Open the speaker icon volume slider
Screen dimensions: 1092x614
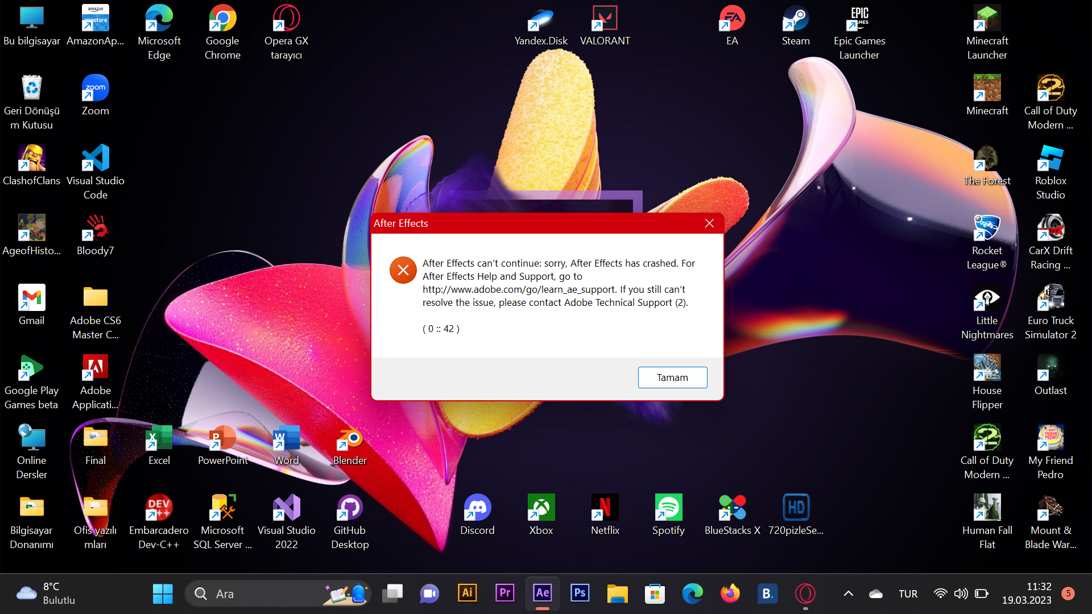click(961, 593)
